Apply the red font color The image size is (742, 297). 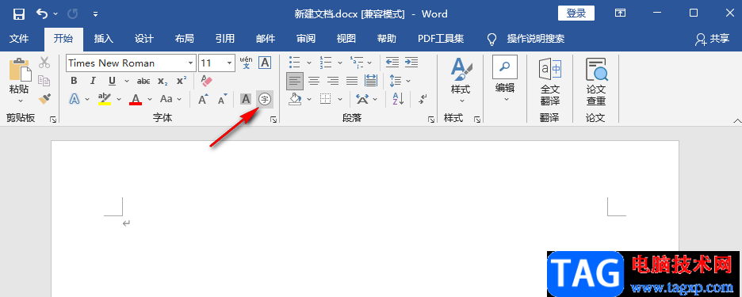[x=136, y=99]
